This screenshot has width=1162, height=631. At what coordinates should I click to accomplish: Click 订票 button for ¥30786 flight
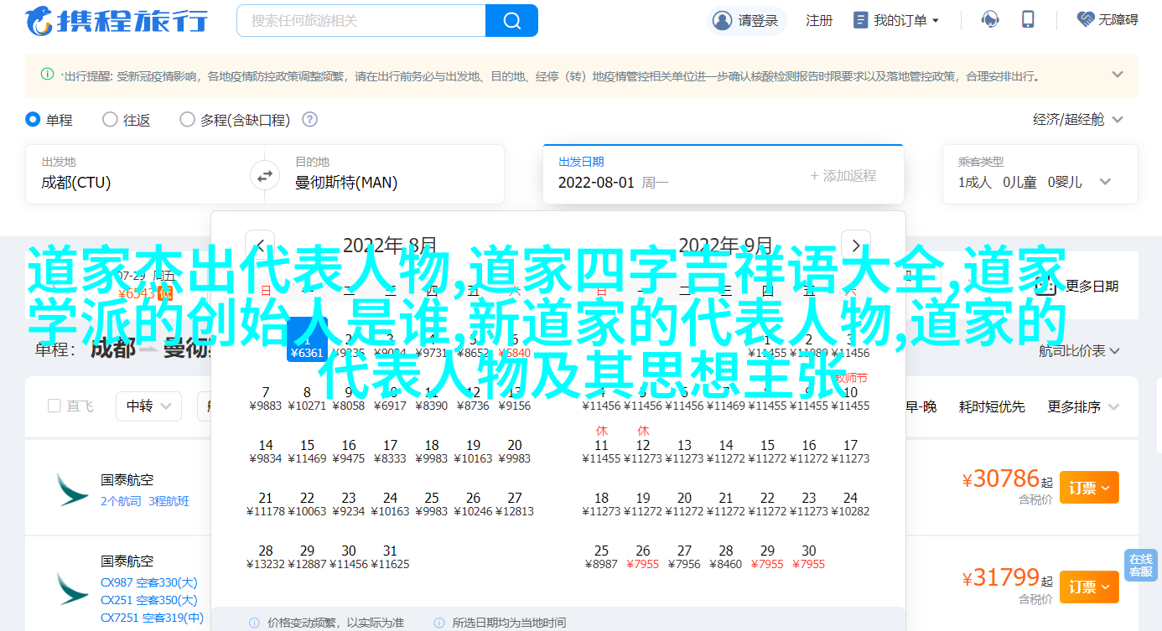point(1088,487)
